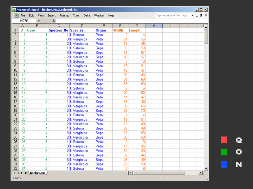Image resolution: width=253 pixels, height=189 pixels.
Task: Open the Format menu
Action: point(64,16)
